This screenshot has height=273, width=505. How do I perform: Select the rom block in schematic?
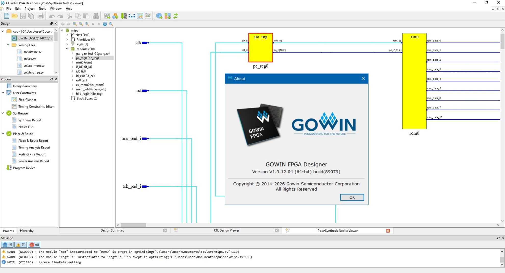pyautogui.click(x=414, y=81)
